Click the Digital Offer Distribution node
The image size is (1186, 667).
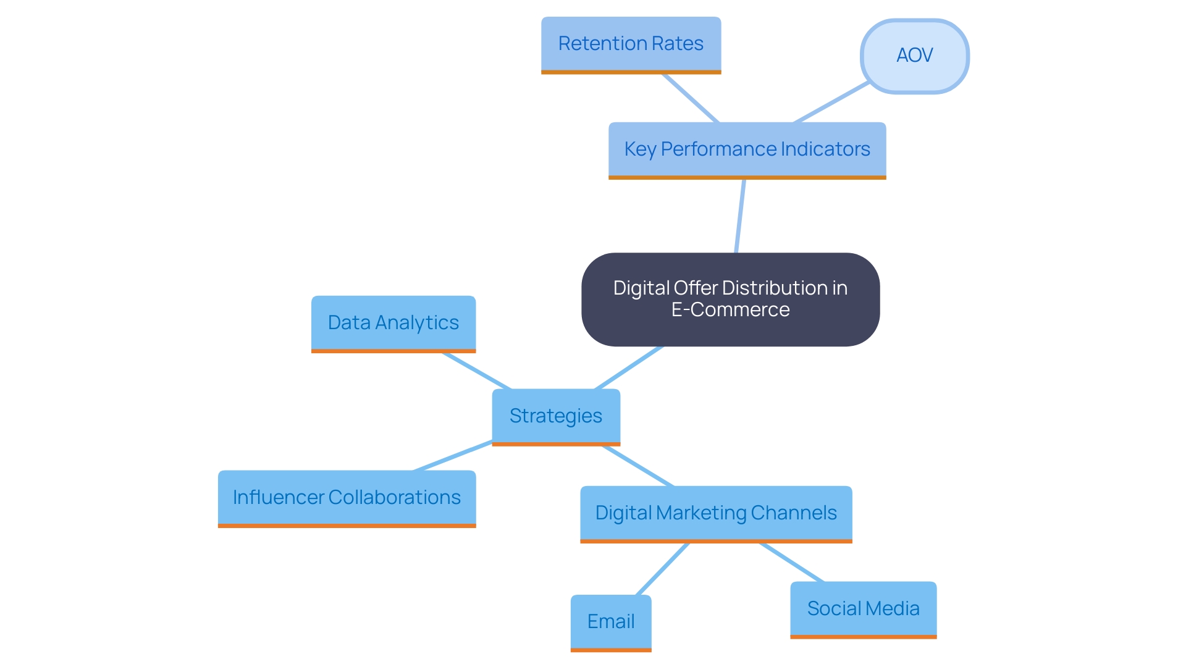click(728, 296)
